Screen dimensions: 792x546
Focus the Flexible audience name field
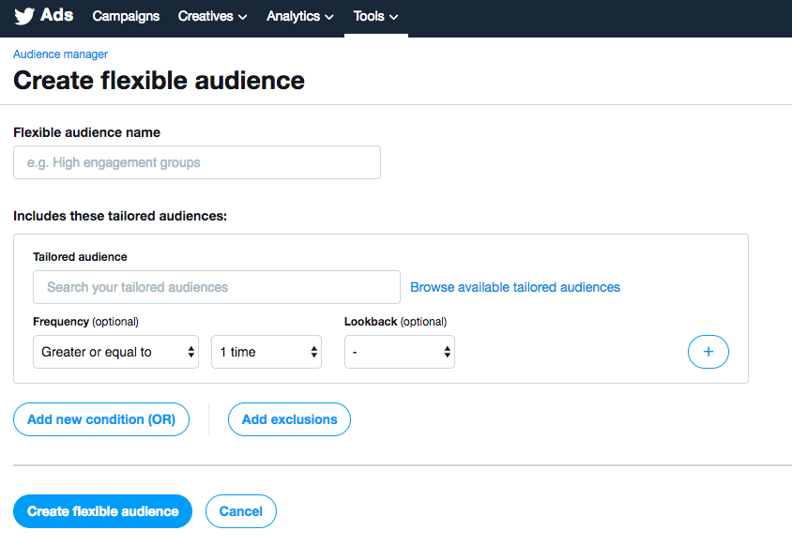[x=197, y=162]
